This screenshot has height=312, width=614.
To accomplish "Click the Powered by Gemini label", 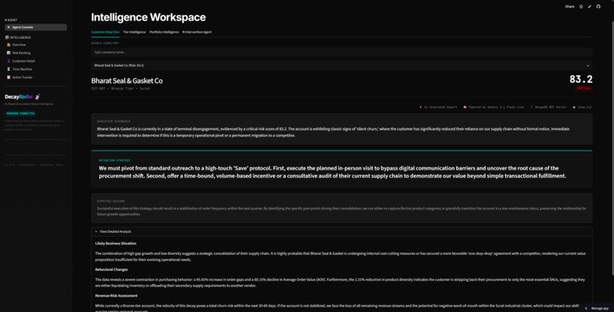I will (x=496, y=107).
